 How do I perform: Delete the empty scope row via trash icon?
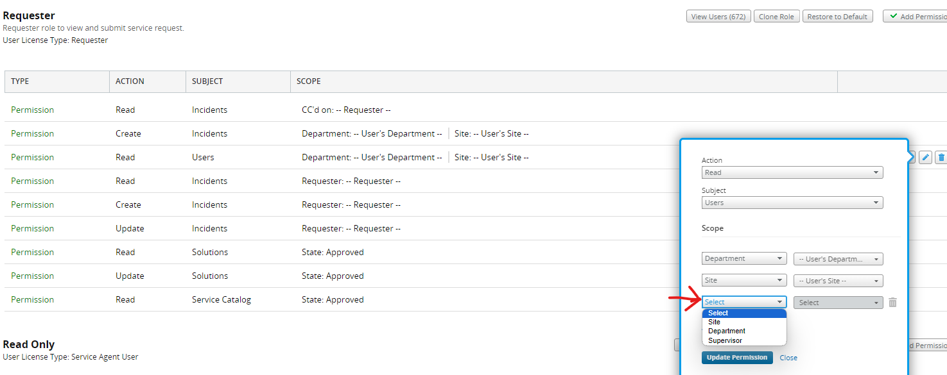click(892, 303)
